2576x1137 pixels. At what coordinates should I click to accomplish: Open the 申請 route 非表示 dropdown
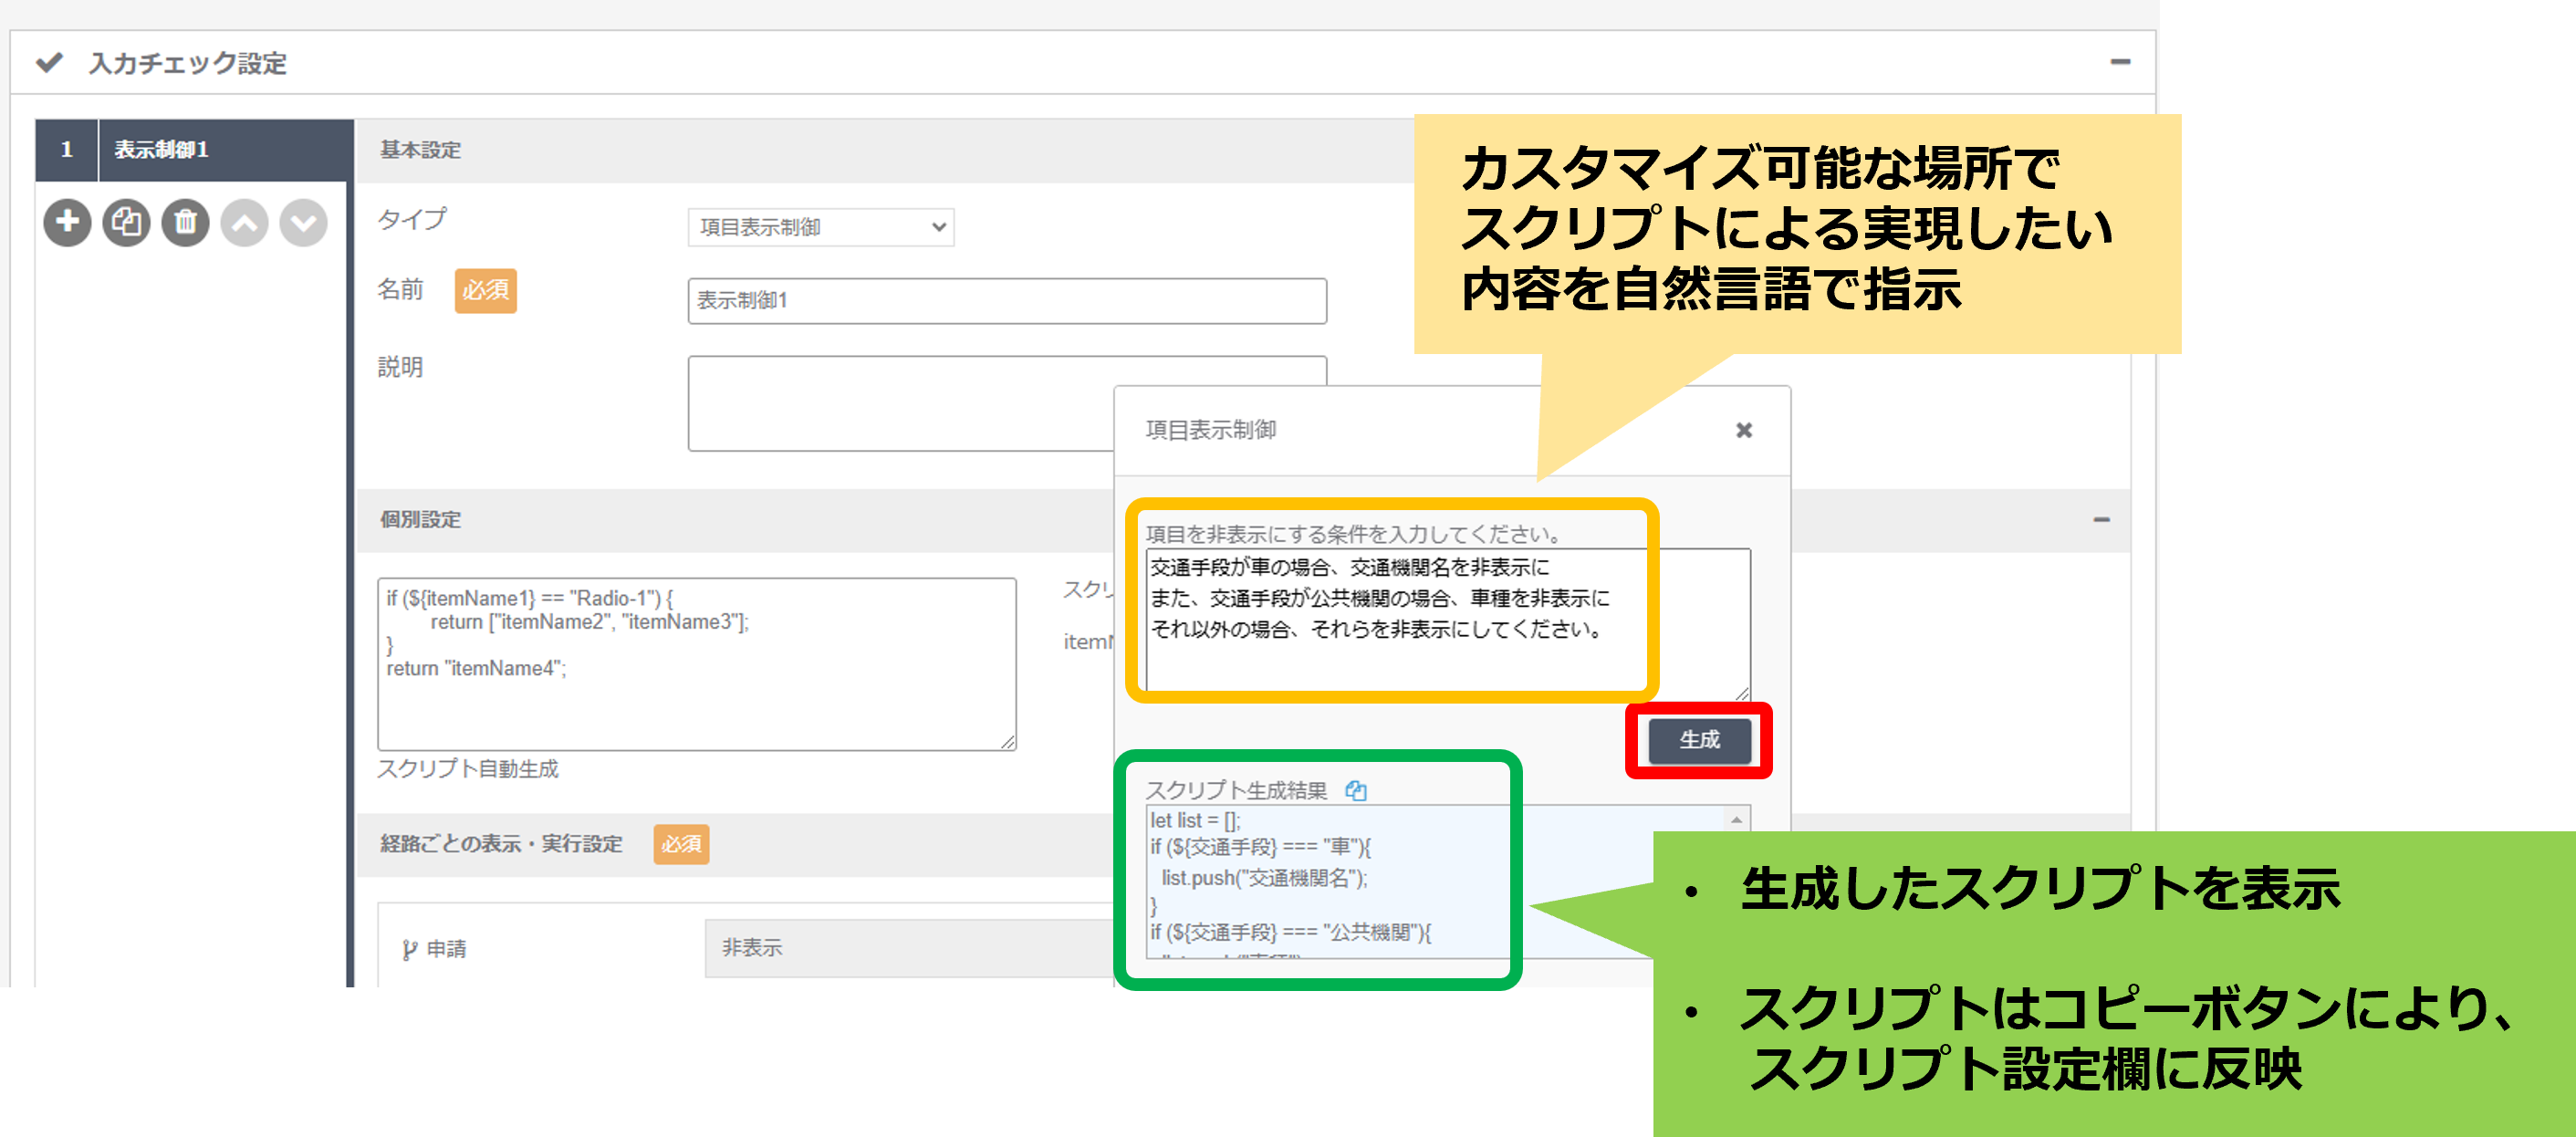[x=908, y=947]
